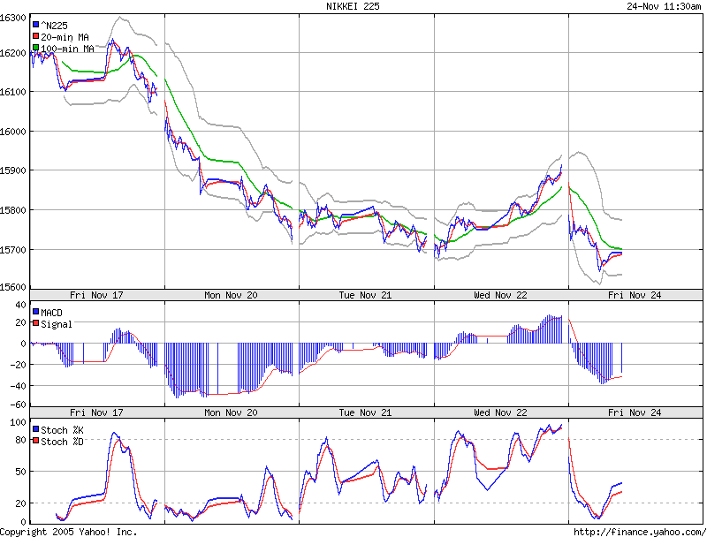Click the -20 label on MACD axis
707x537 pixels.
(18, 365)
